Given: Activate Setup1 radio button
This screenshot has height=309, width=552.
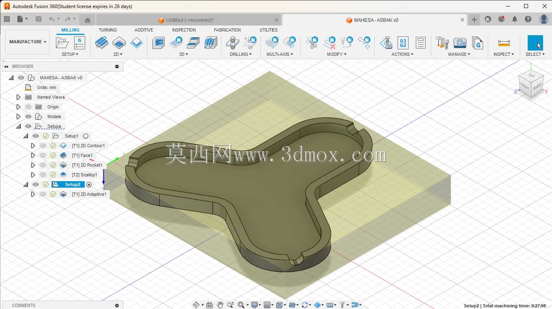Looking at the screenshot, I should tap(86, 136).
